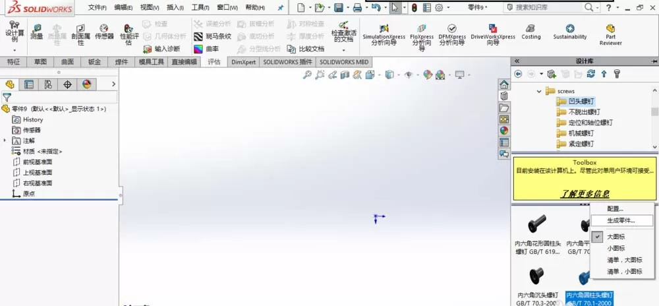Select 小图标 small icons view option
The height and width of the screenshot is (306, 659).
point(616,249)
